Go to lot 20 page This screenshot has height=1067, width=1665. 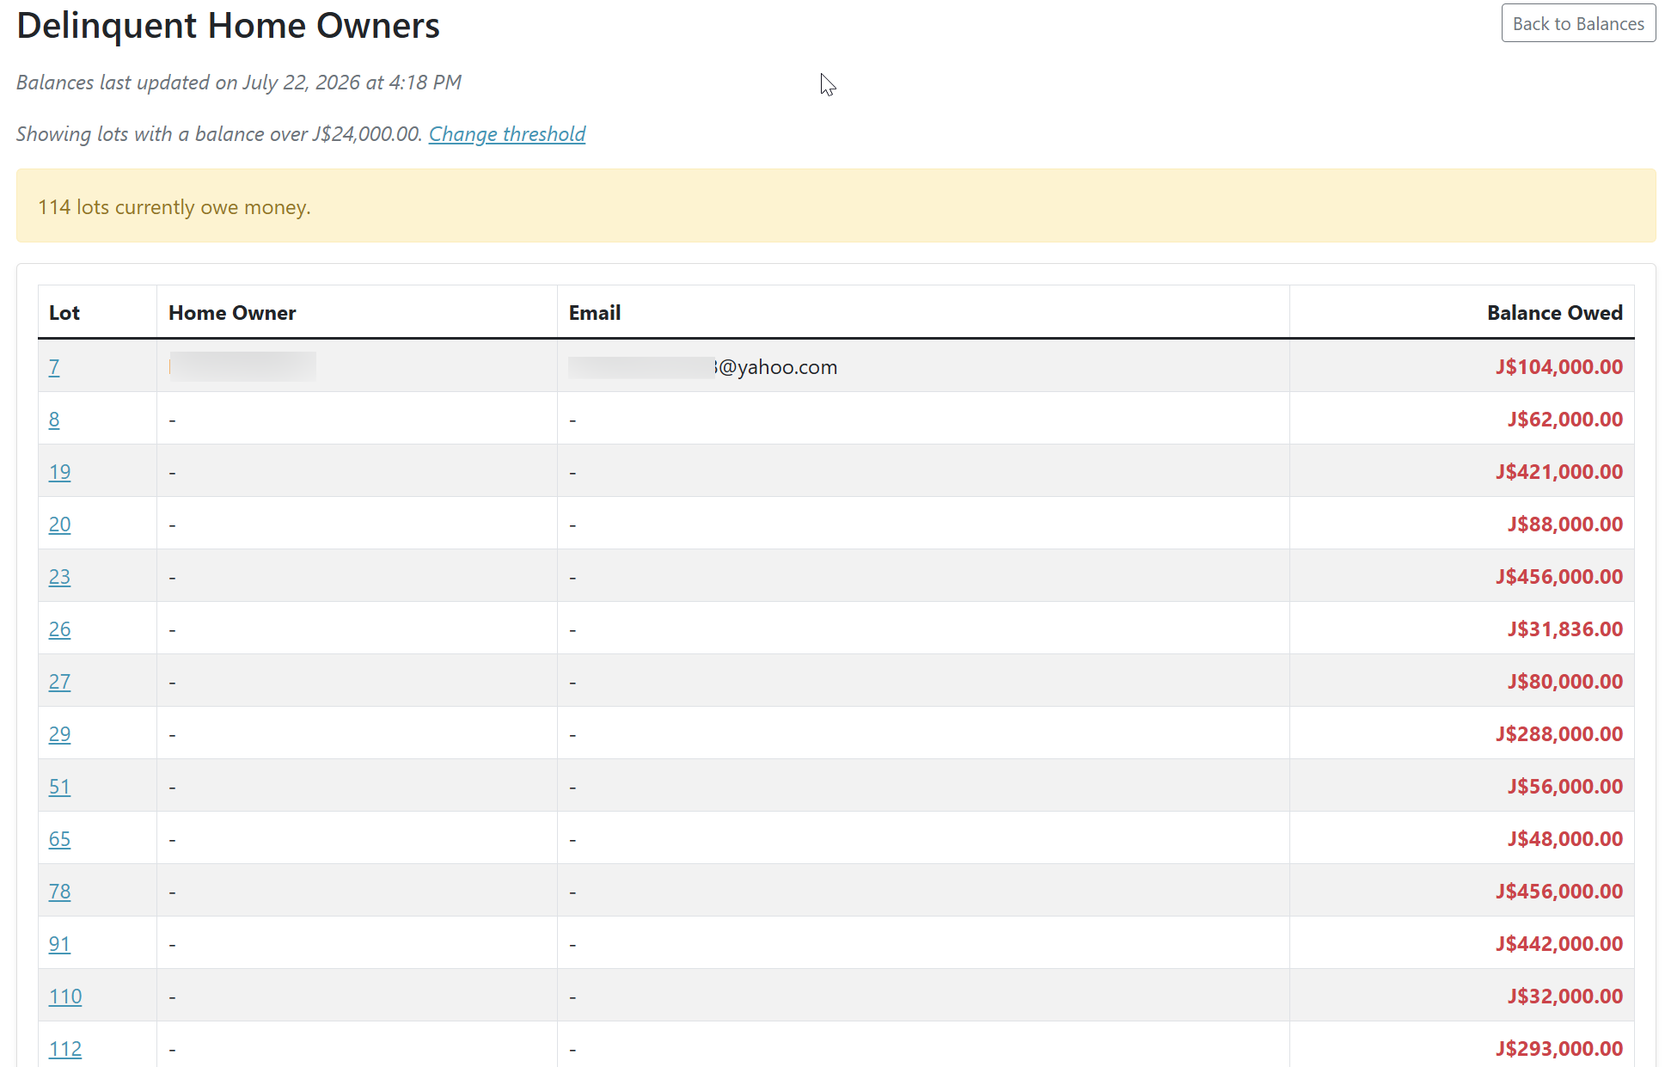(x=59, y=524)
